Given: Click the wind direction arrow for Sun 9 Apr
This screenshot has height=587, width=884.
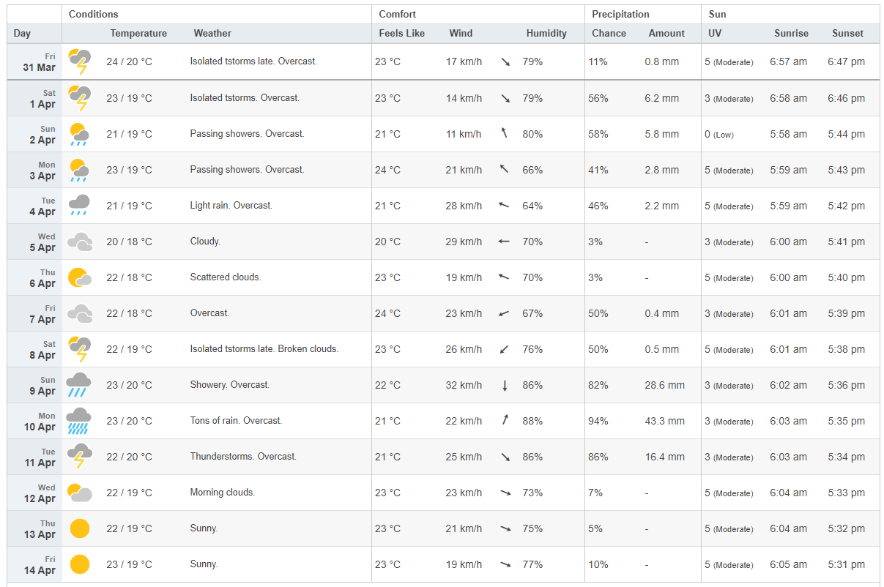Looking at the screenshot, I should pyautogui.click(x=505, y=386).
